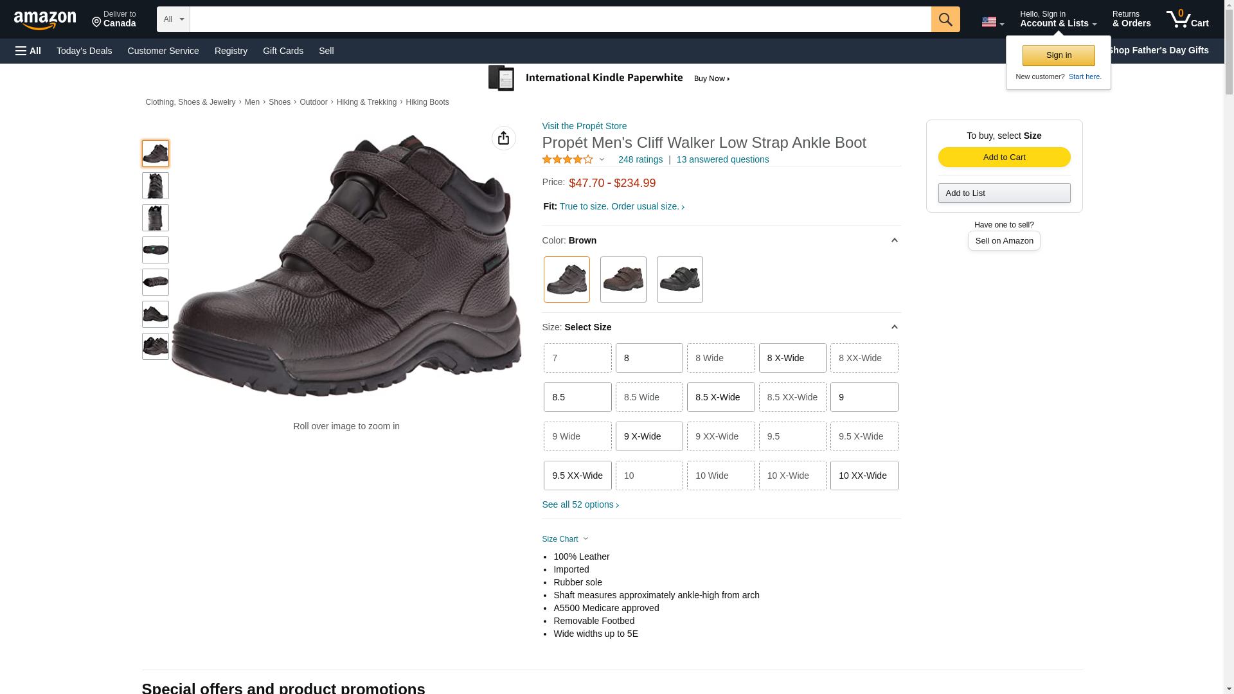The width and height of the screenshot is (1234, 694).
Task: Select size 9 X-Wide option
Action: click(649, 436)
